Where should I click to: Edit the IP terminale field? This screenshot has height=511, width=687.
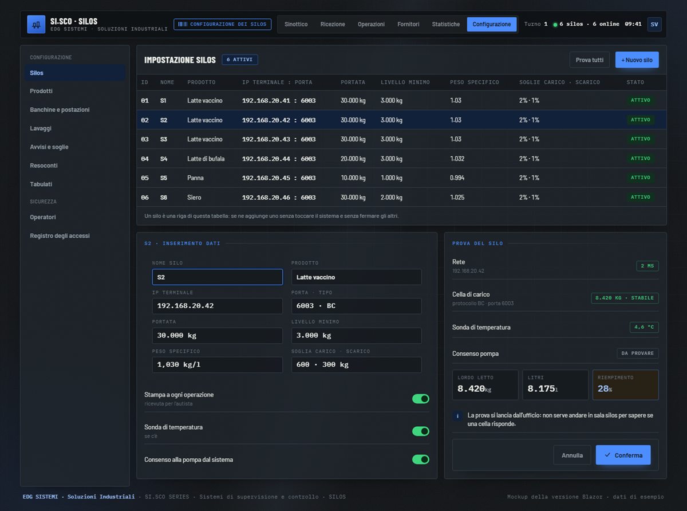pyautogui.click(x=218, y=306)
